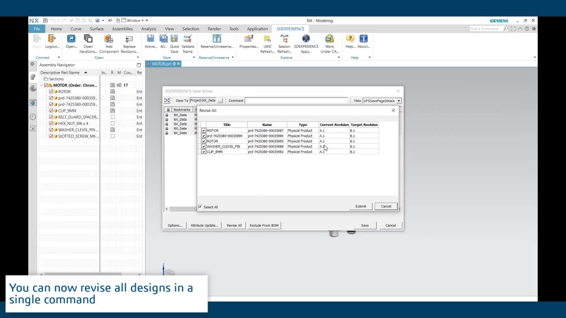Click the Open icon in the ribbon
Viewport: 566px width, 318px height.
tap(71, 39)
